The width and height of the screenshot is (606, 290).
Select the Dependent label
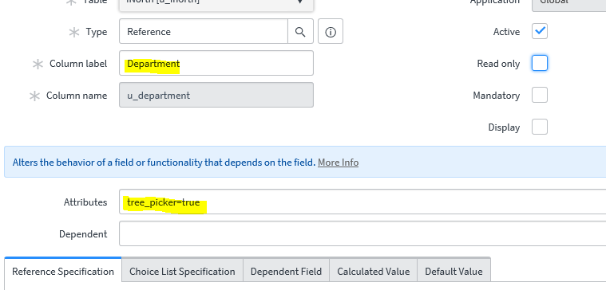83,234
